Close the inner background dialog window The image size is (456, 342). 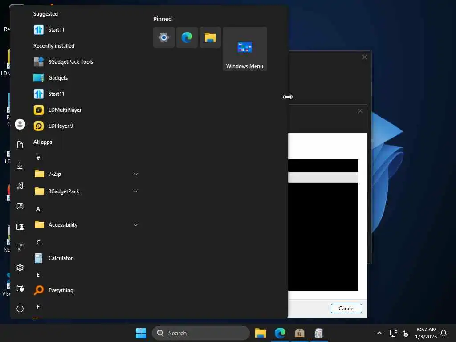tap(360, 111)
